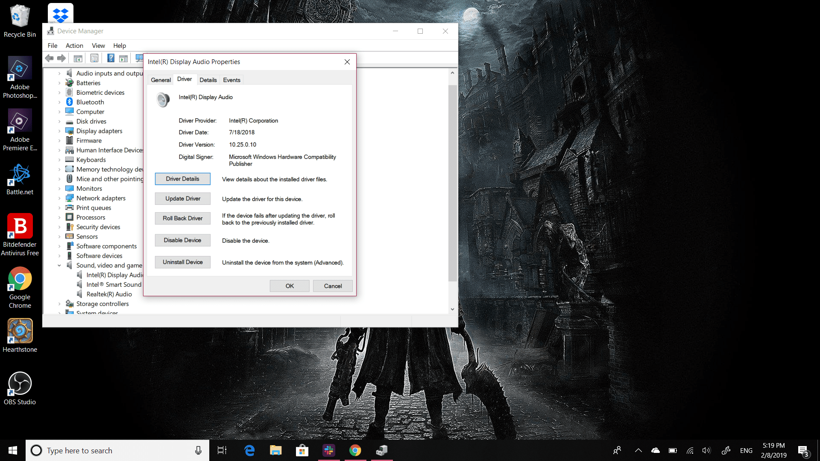820x461 pixels.
Task: Click the Update Driver button
Action: coord(183,198)
